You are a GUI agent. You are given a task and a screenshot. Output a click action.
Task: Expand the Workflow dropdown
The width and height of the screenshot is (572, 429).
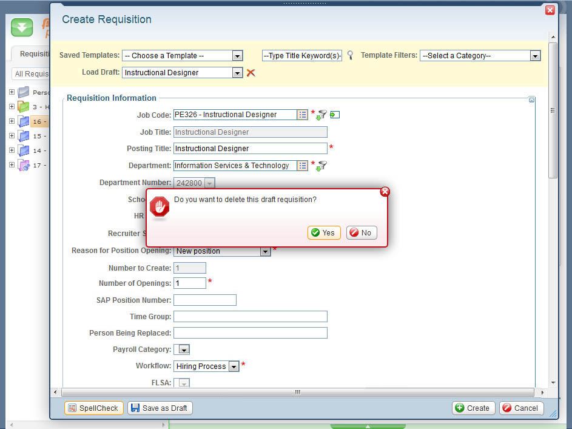[234, 367]
